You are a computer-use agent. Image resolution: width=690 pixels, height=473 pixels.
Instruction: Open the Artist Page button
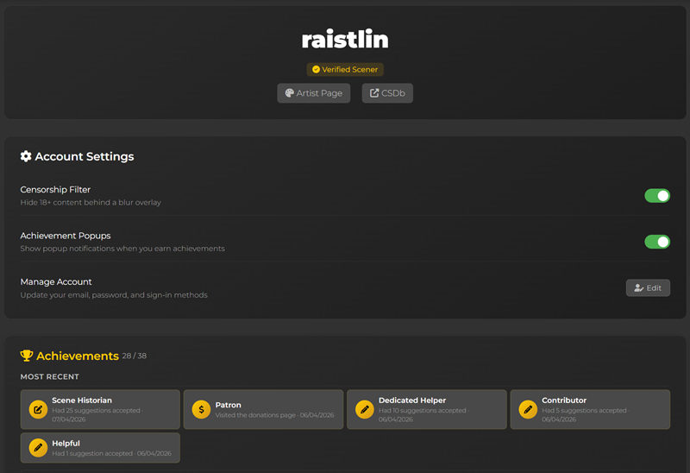tap(313, 93)
